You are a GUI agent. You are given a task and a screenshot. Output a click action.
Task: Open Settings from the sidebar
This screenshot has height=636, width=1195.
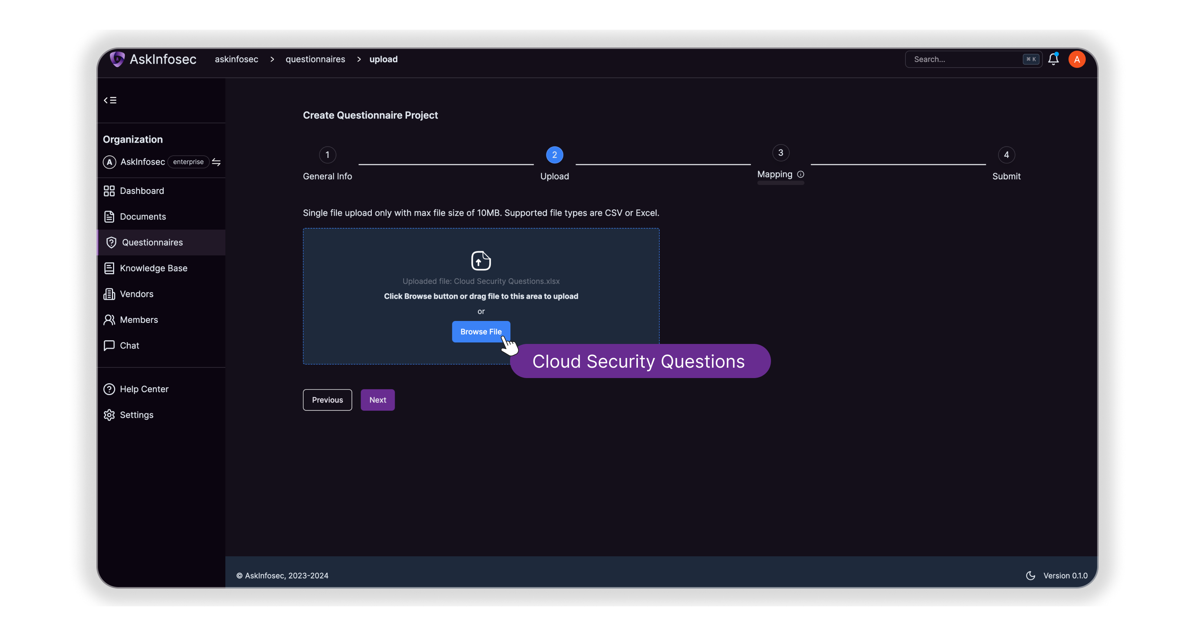(136, 415)
